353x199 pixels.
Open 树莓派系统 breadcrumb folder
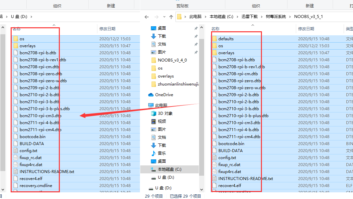click(276, 17)
